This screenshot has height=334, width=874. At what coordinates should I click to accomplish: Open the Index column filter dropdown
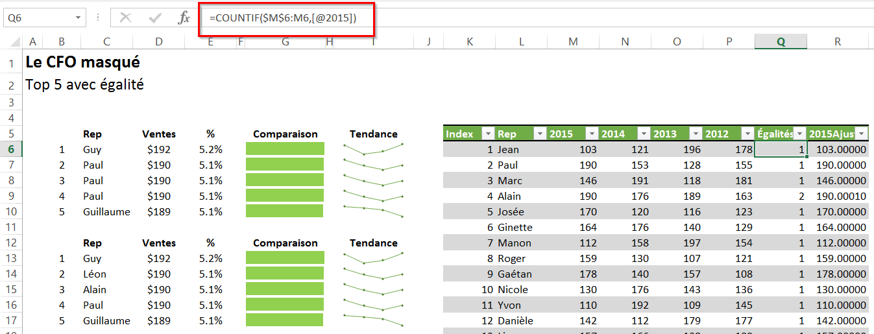[x=487, y=134]
